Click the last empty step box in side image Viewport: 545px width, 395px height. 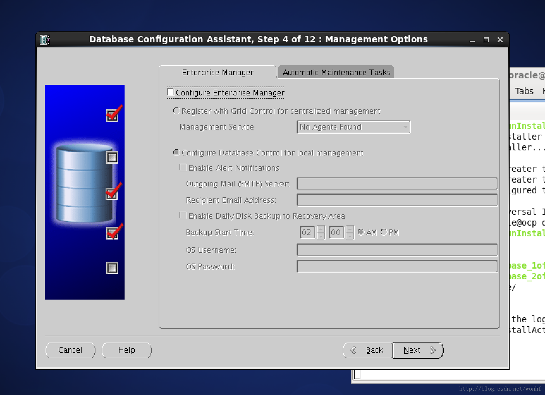click(x=112, y=268)
